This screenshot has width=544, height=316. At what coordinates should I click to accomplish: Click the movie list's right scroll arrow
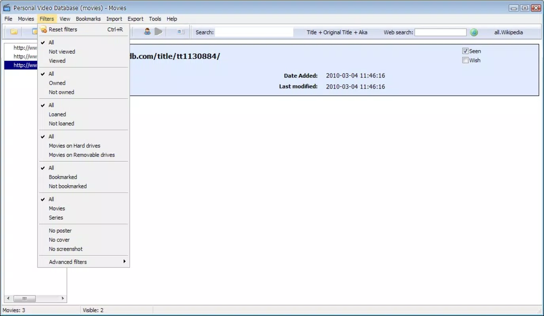tap(63, 299)
